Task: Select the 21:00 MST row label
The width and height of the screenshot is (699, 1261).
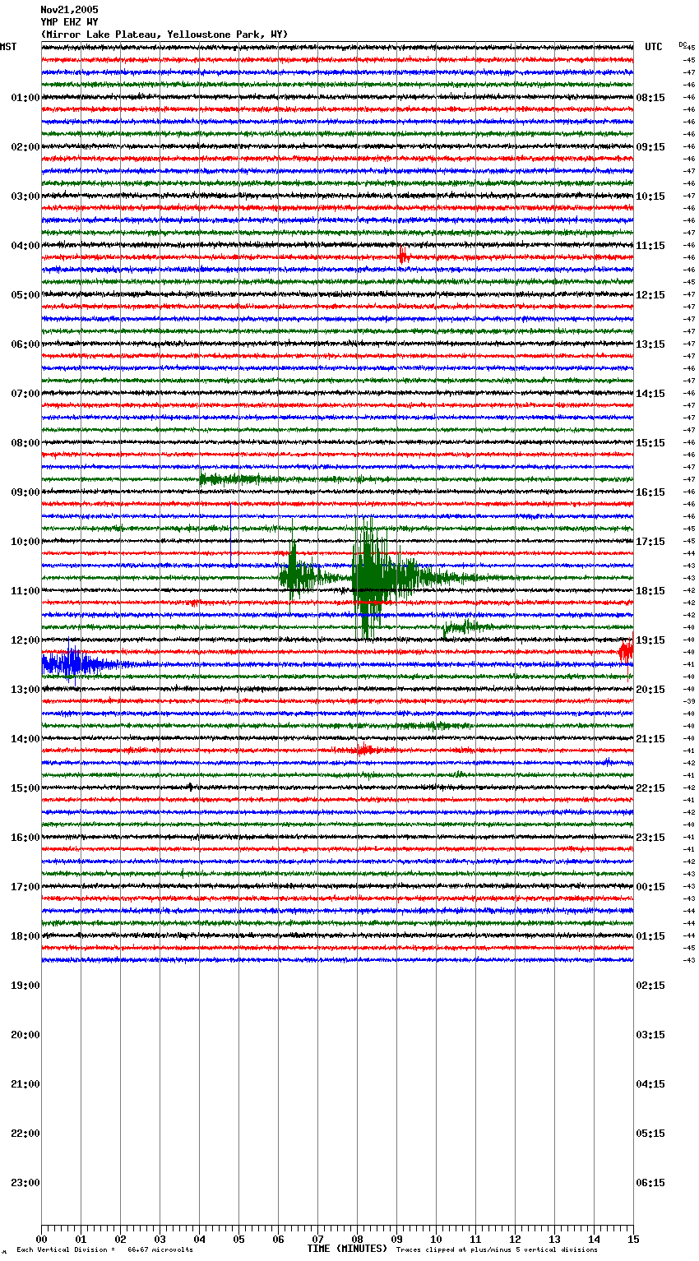Action: click(x=25, y=1084)
